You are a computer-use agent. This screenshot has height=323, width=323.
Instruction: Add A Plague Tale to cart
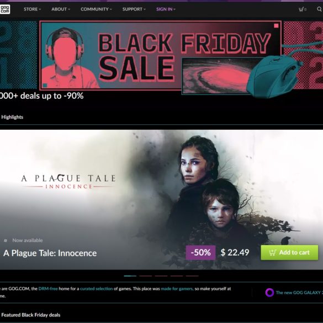pyautogui.click(x=289, y=252)
